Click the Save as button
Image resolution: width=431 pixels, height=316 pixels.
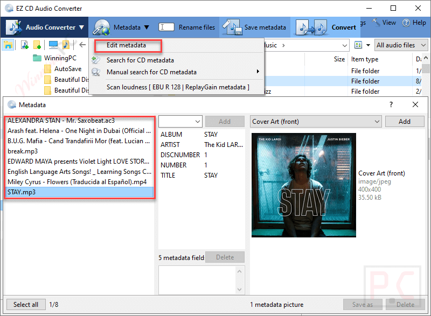[x=363, y=305]
